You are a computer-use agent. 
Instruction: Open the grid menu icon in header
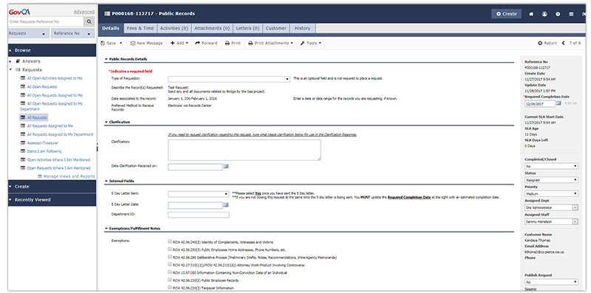coord(571,14)
